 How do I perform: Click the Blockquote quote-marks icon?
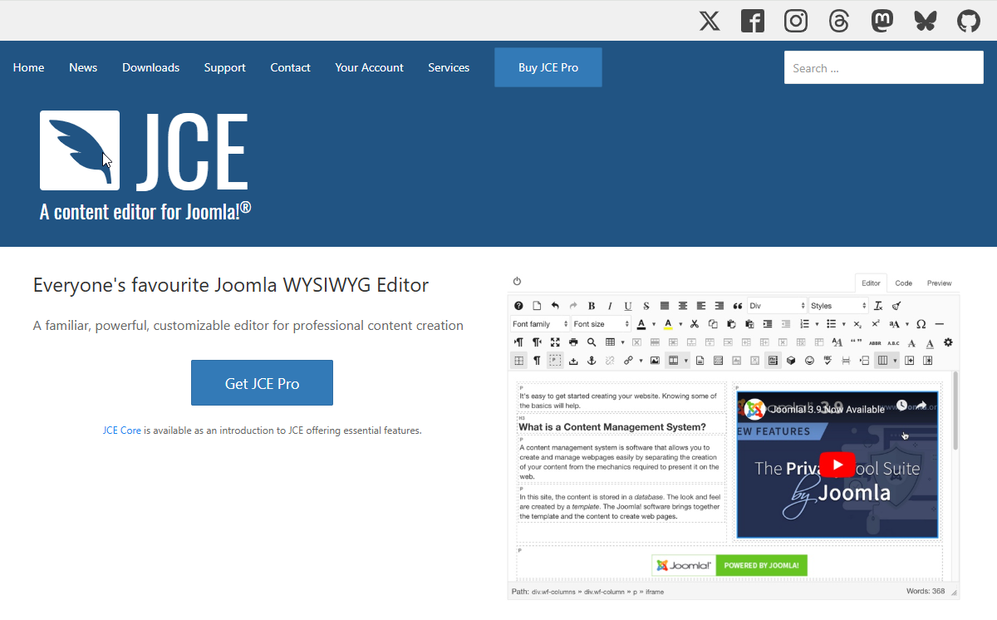coord(738,306)
